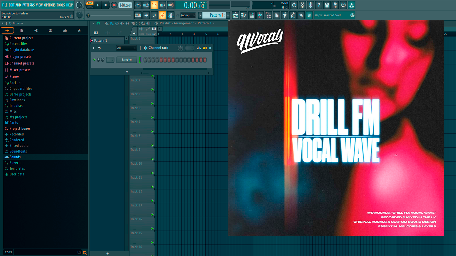Open the Channel rack view icon
The image size is (456, 256).
pos(252,15)
